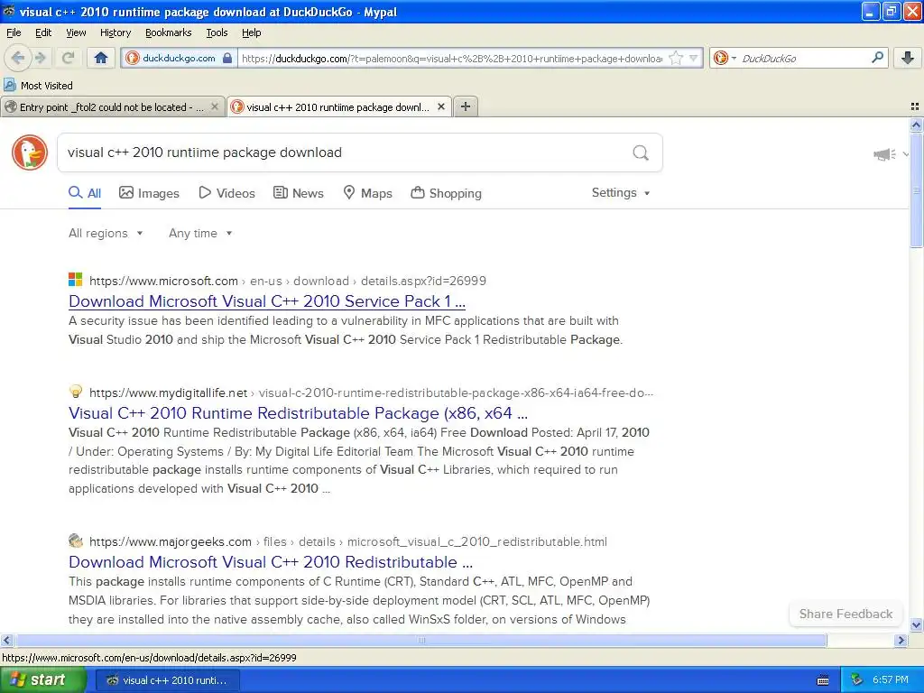
Task: Open the Settings dropdown
Action: pyautogui.click(x=621, y=193)
